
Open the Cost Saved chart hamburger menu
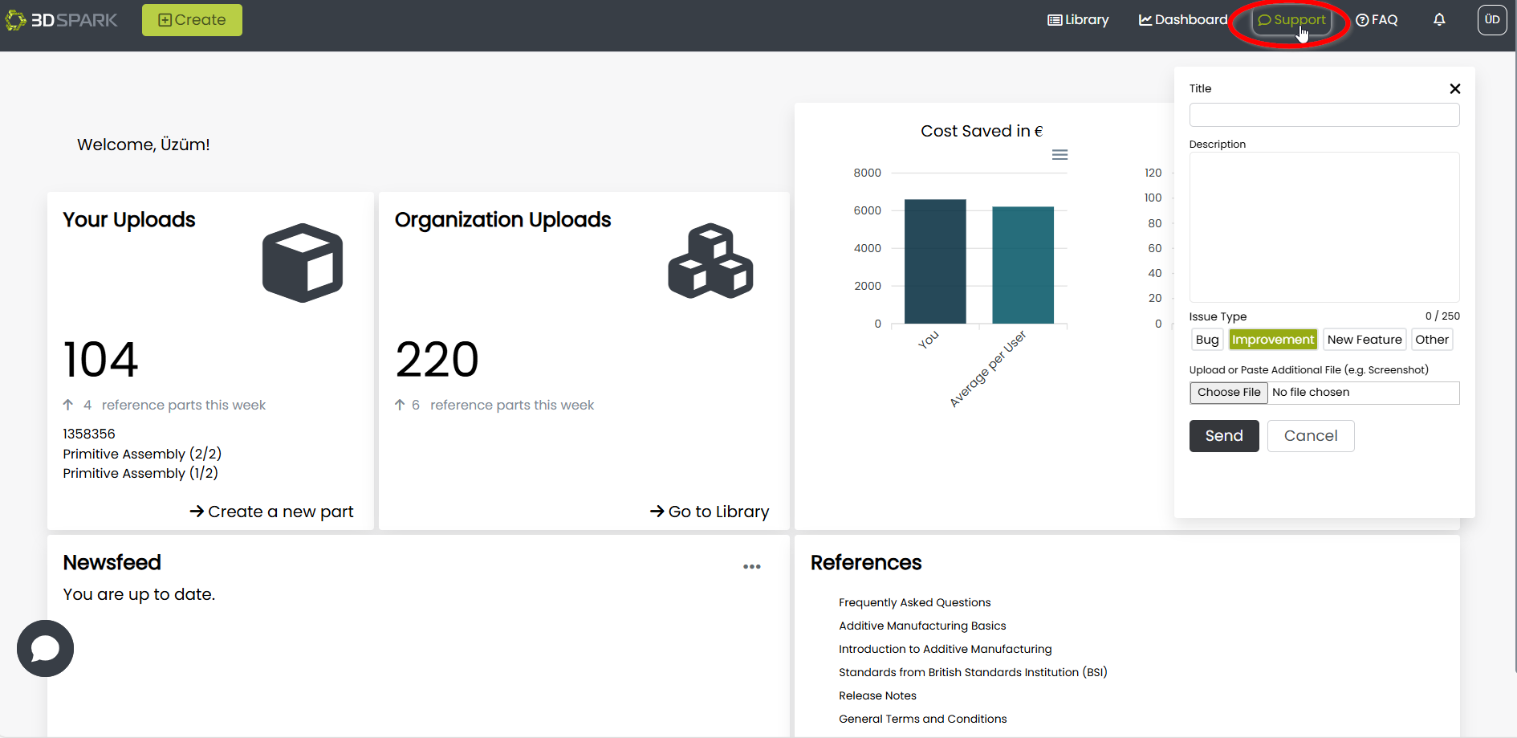click(x=1059, y=154)
